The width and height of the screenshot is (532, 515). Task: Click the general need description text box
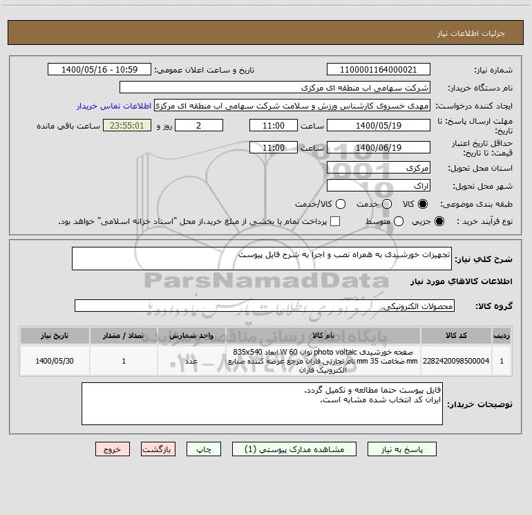click(262, 259)
